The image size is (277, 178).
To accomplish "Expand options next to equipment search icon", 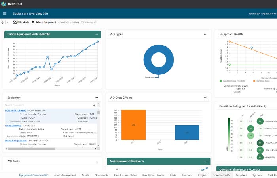I will point(98,105).
